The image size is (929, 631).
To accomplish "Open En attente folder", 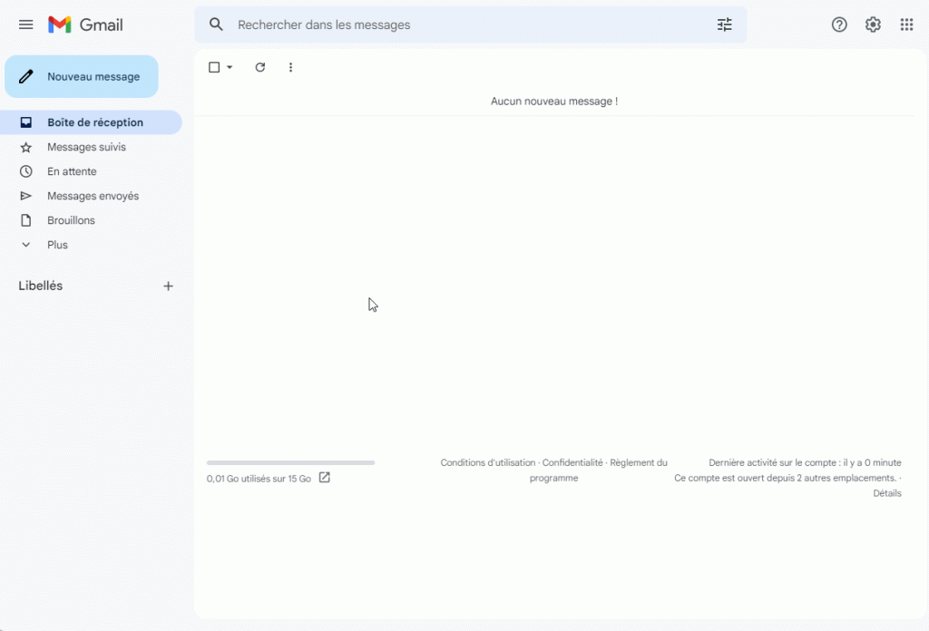I will click(x=92, y=171).
